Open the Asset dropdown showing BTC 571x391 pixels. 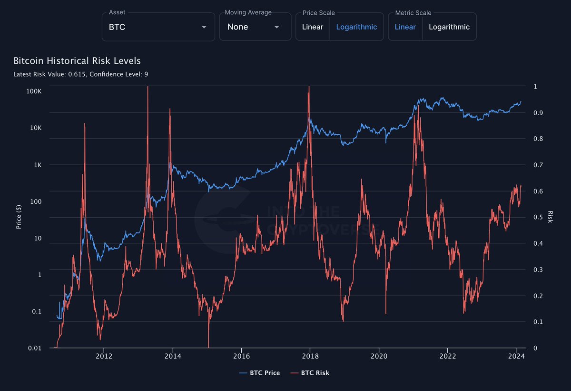(157, 27)
